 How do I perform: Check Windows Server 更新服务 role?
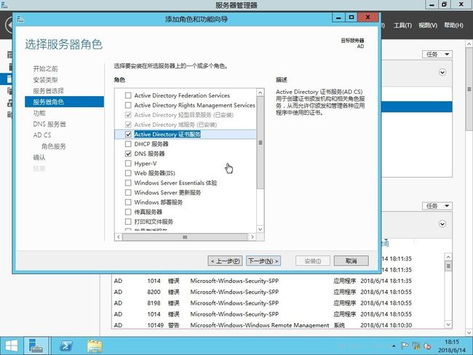[128, 193]
